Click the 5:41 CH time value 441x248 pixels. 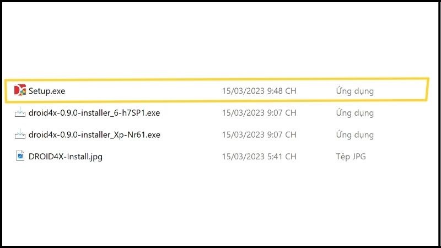tap(282, 157)
